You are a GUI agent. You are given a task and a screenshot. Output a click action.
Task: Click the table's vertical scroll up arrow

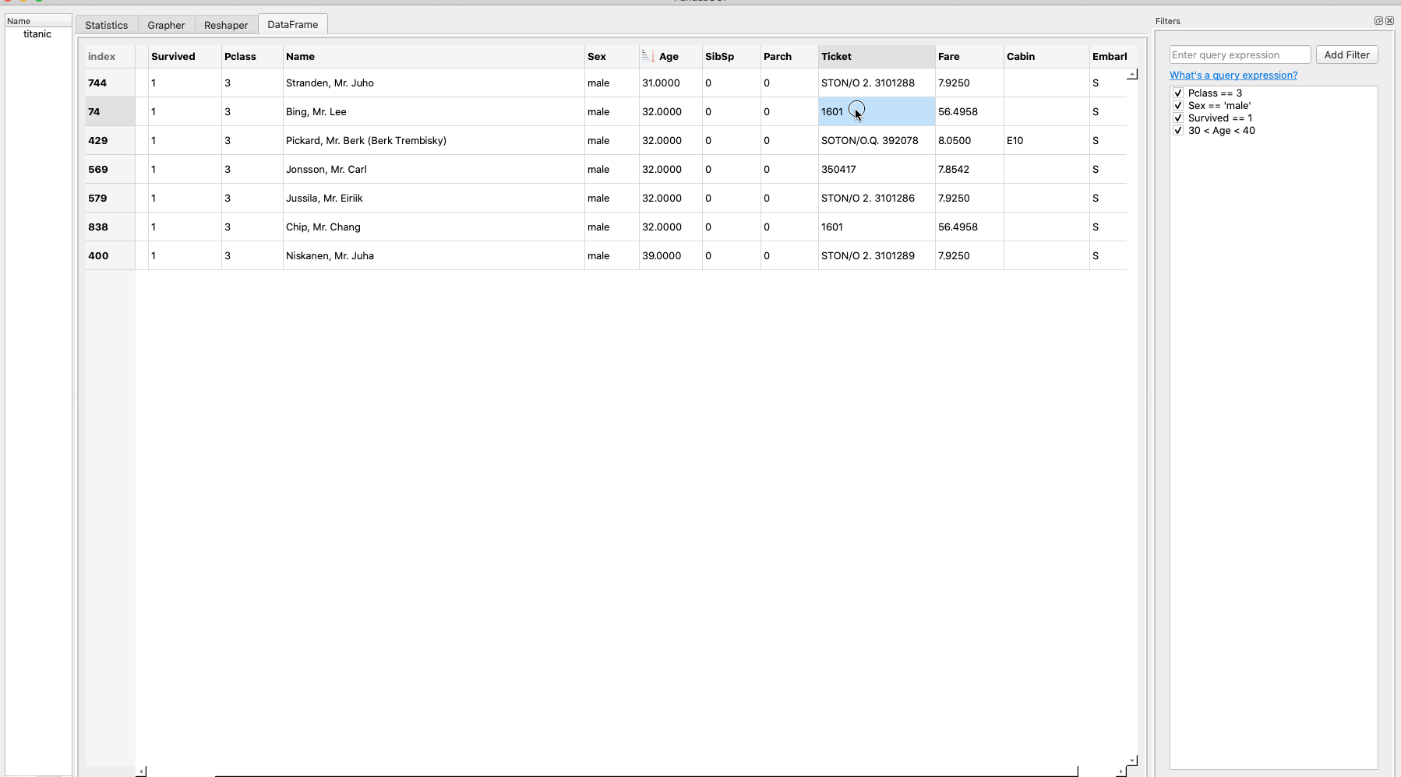[1132, 74]
